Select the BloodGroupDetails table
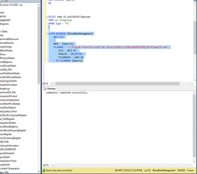 (x=8, y=66)
